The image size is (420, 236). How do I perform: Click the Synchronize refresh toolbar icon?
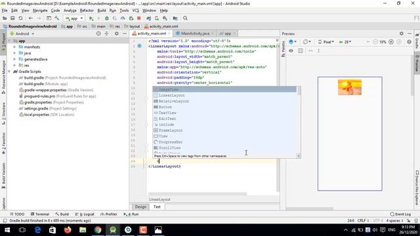click(x=20, y=18)
